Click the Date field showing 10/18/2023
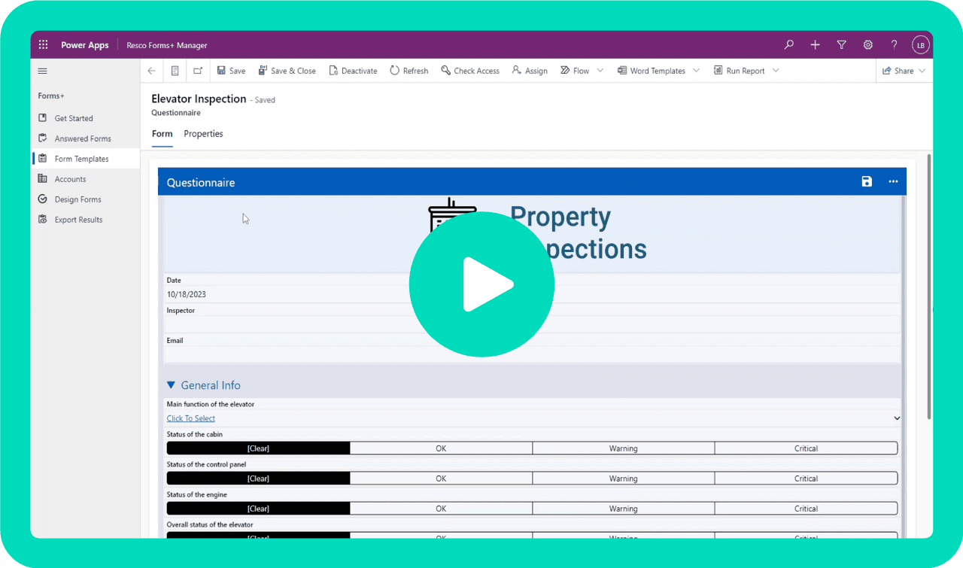 click(532, 294)
